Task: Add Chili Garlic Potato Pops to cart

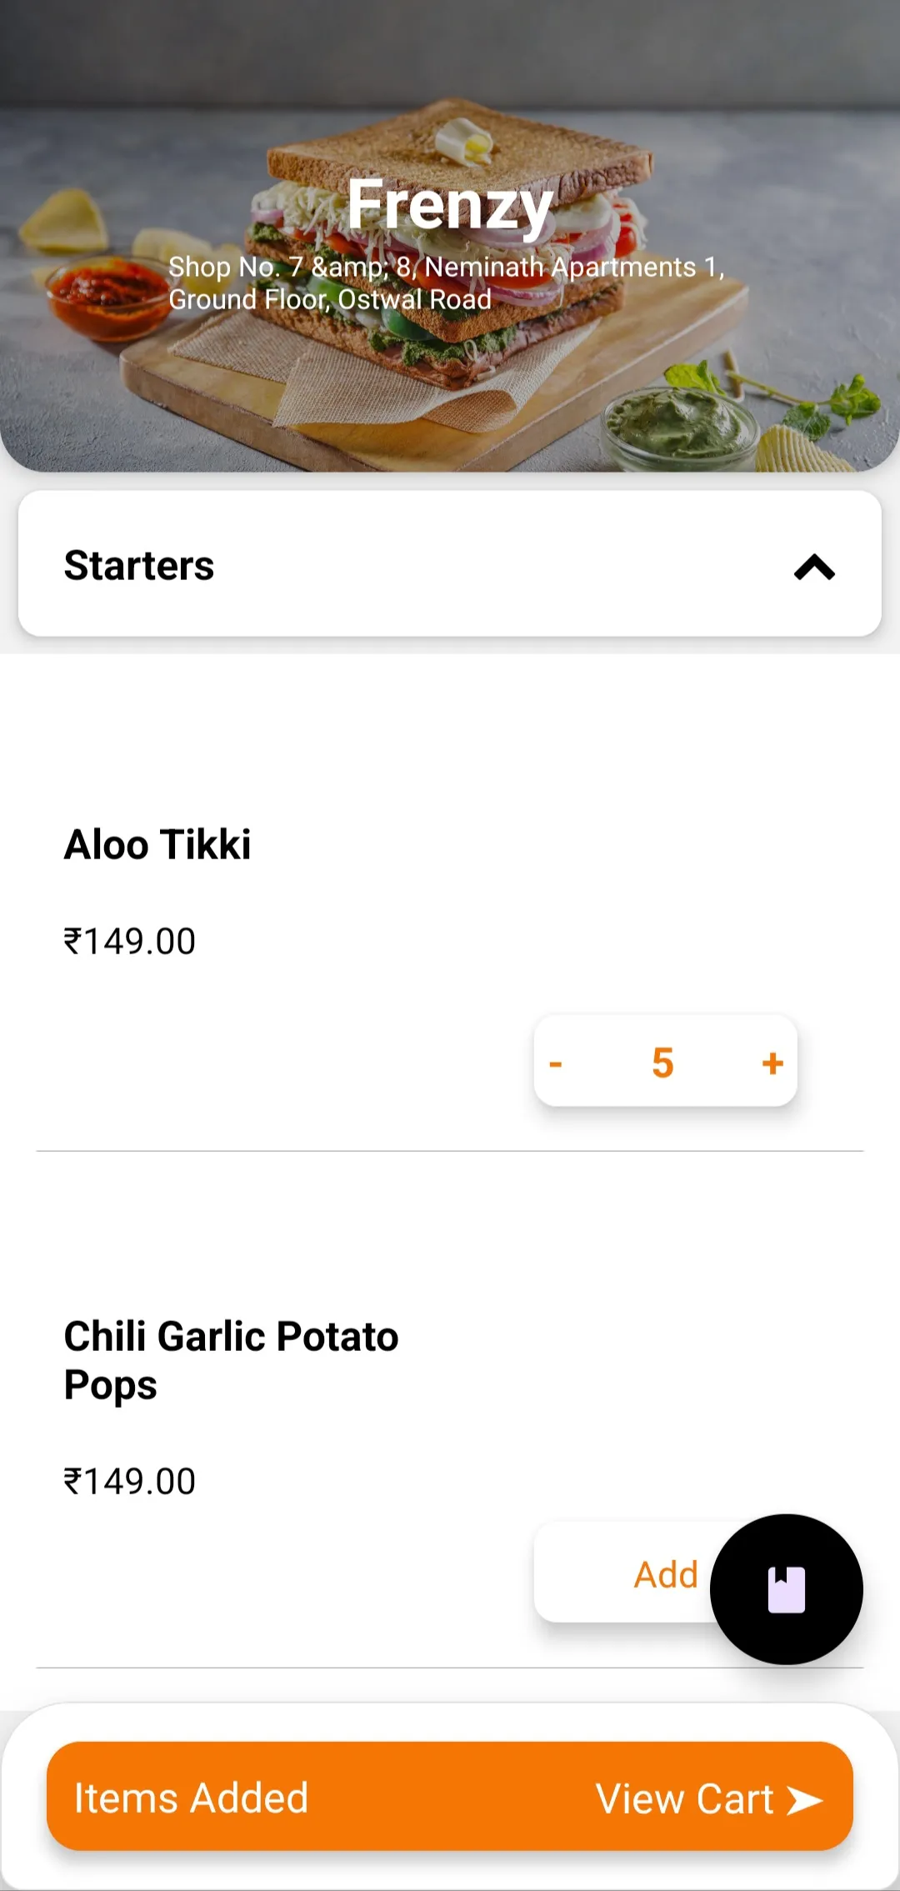Action: (665, 1574)
